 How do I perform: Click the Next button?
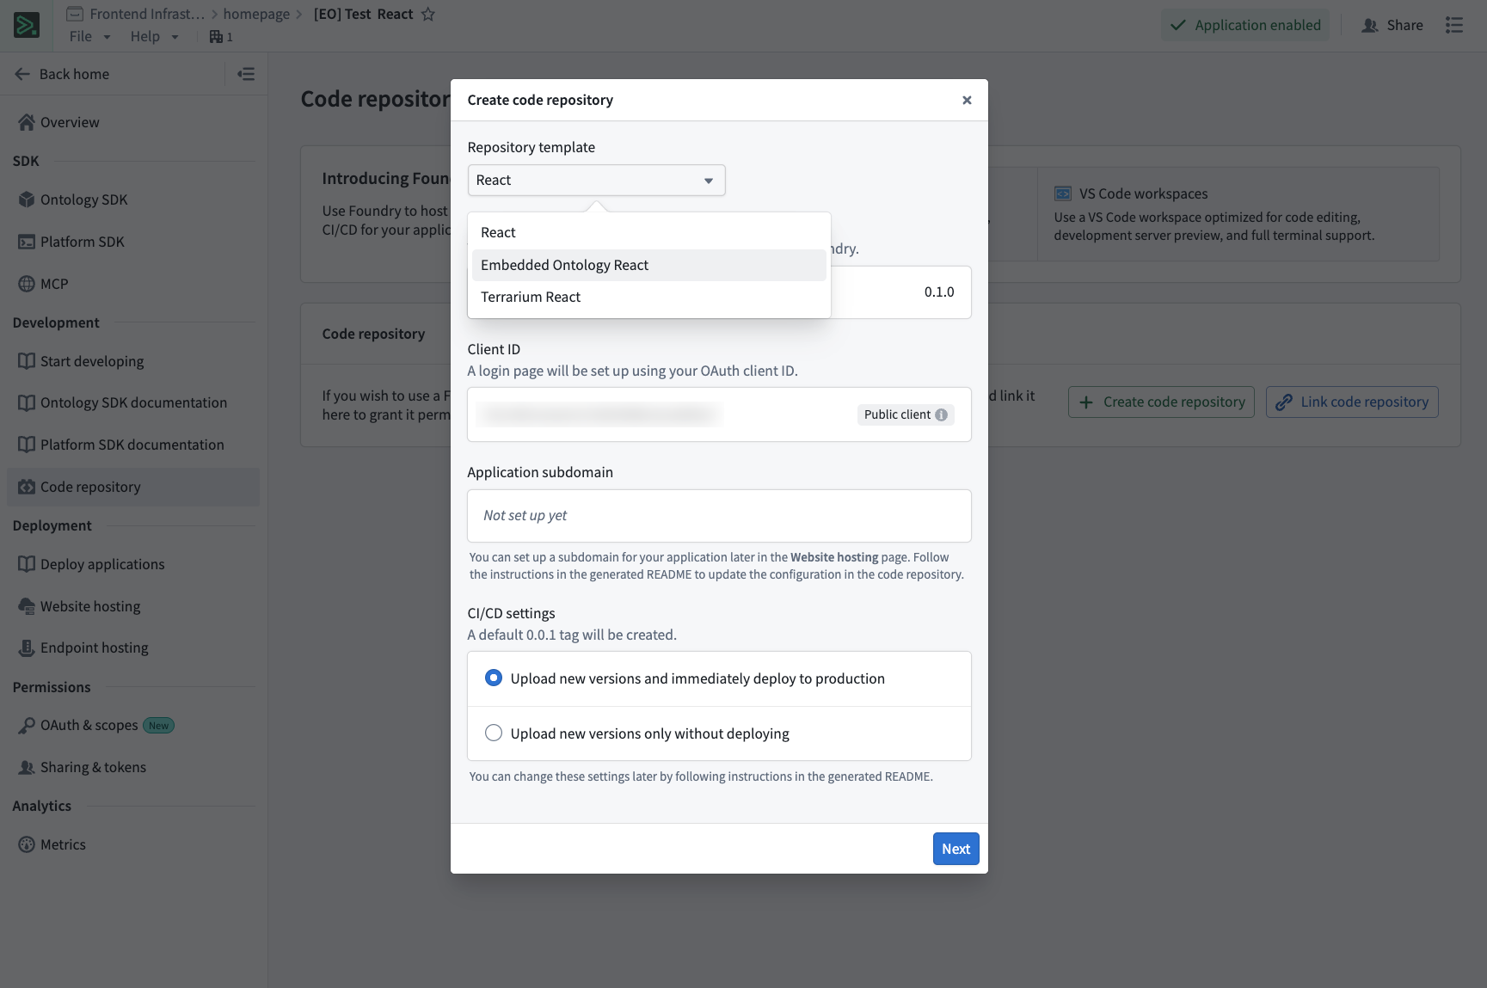click(955, 849)
